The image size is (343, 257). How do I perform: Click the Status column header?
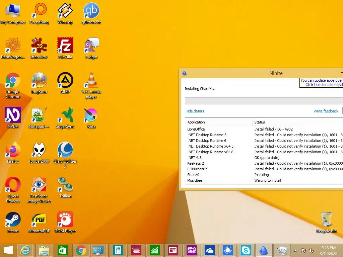pos(298,122)
